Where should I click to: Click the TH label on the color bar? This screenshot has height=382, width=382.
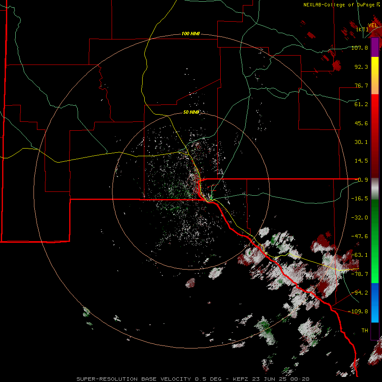click(365, 331)
